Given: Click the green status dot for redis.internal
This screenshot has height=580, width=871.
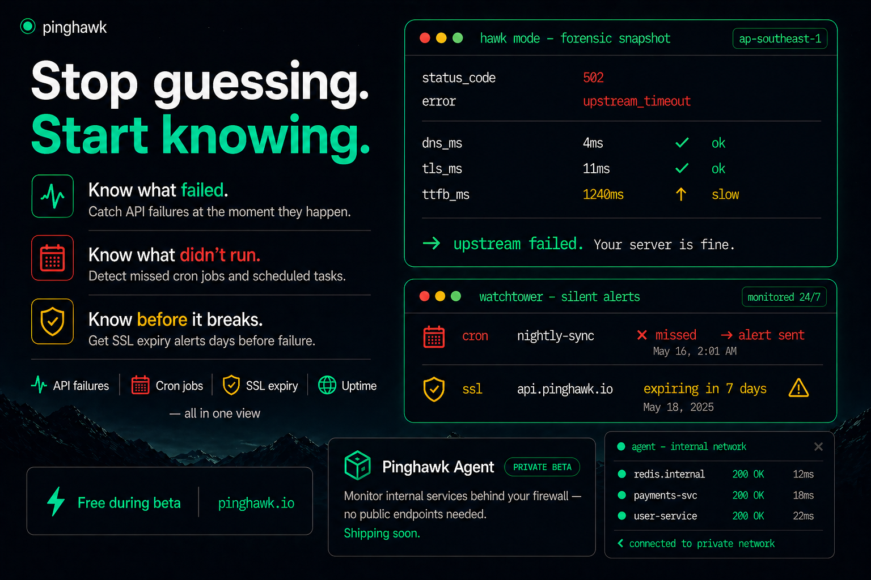Looking at the screenshot, I should [x=622, y=474].
